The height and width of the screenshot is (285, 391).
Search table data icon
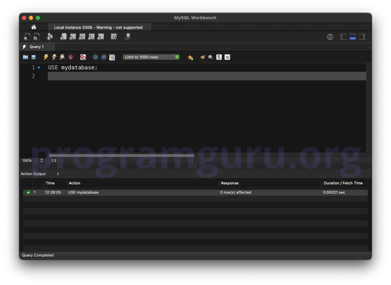click(x=114, y=36)
